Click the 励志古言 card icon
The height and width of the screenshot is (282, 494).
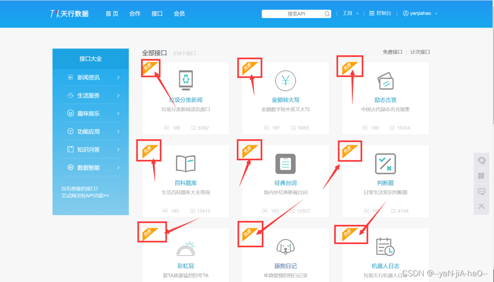(385, 81)
